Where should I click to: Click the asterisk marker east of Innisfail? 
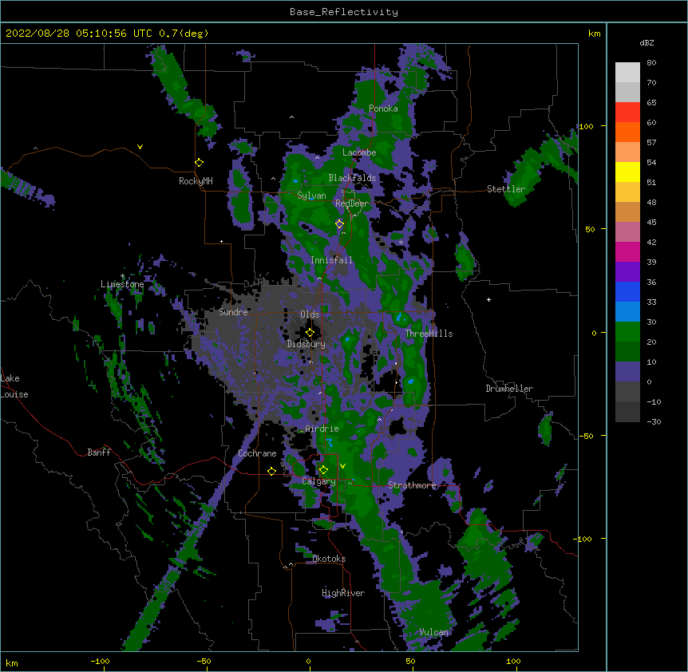[401, 242]
